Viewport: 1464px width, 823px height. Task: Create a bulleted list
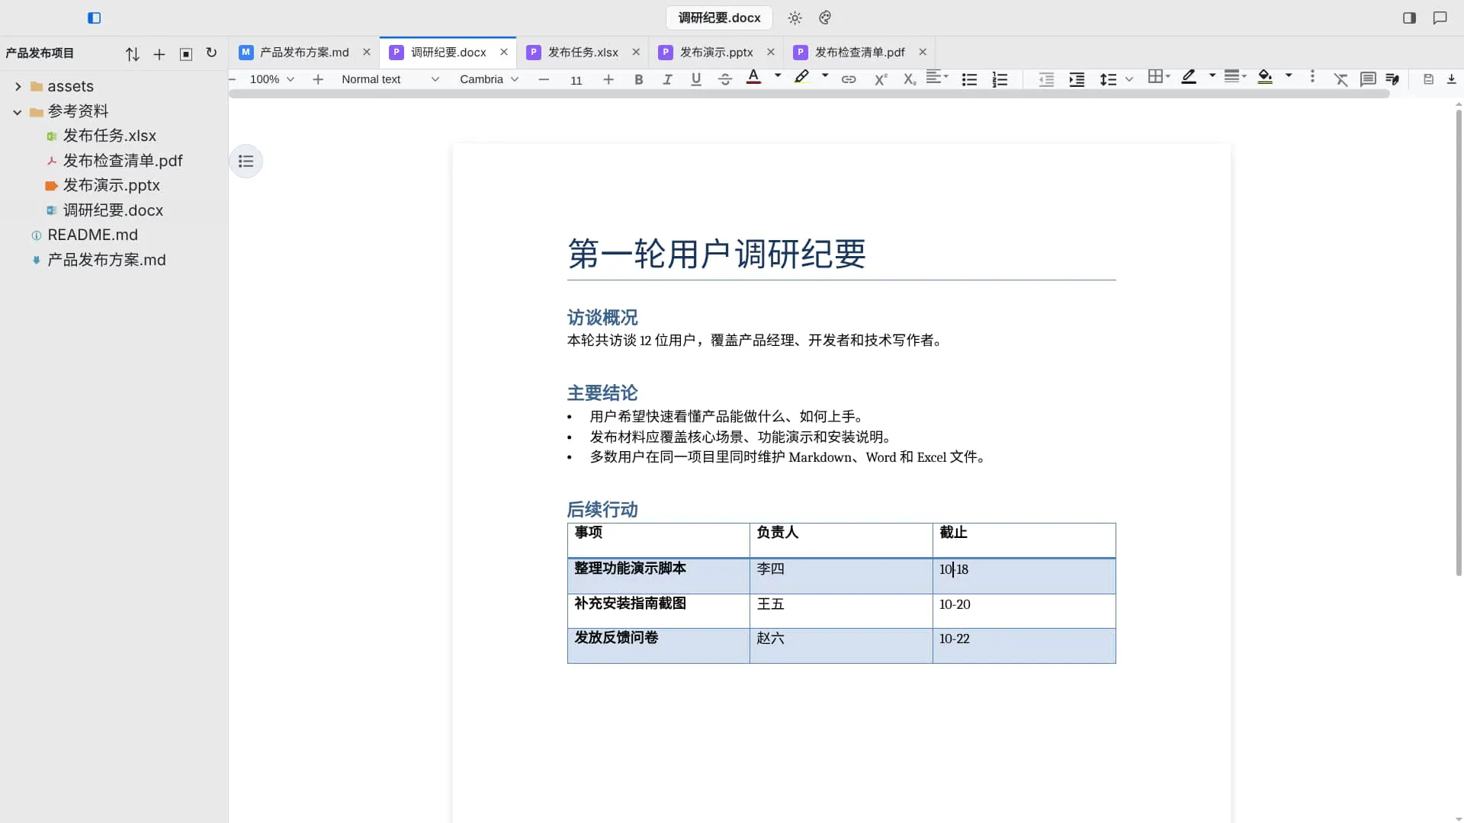tap(969, 79)
